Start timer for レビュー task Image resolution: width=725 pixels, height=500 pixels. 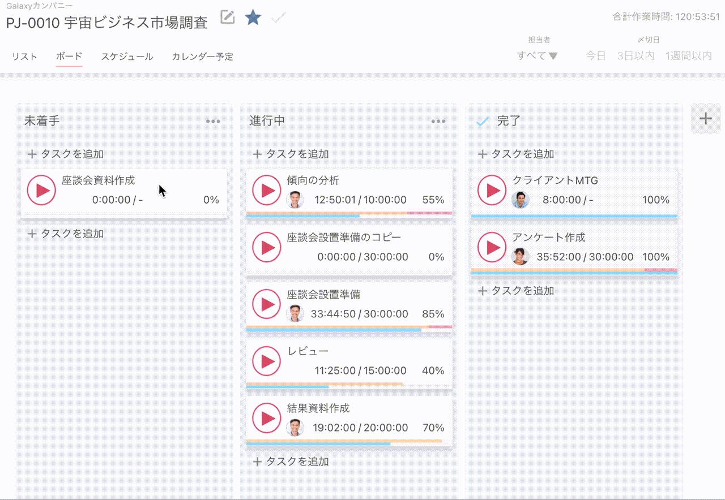pos(267,361)
